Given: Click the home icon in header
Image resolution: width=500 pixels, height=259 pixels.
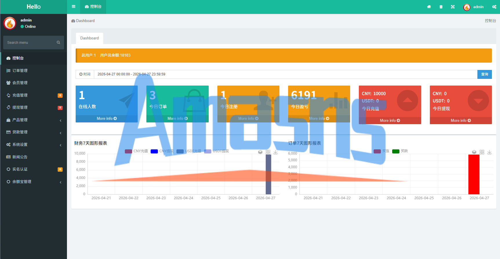Looking at the screenshot, I should [429, 7].
